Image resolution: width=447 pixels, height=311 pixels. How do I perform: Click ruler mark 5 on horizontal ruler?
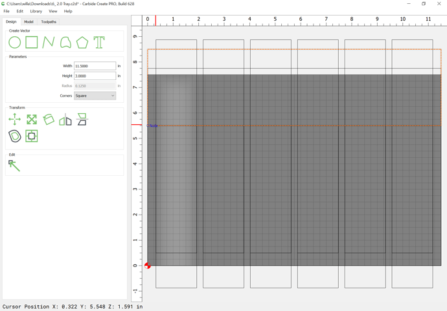pyautogui.click(x=275, y=19)
